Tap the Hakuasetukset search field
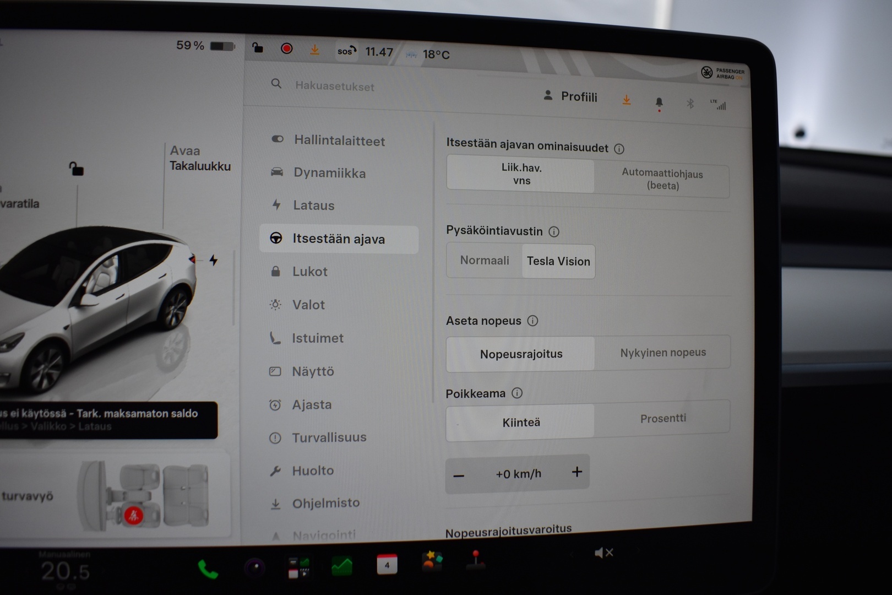This screenshot has width=892, height=595. [335, 86]
